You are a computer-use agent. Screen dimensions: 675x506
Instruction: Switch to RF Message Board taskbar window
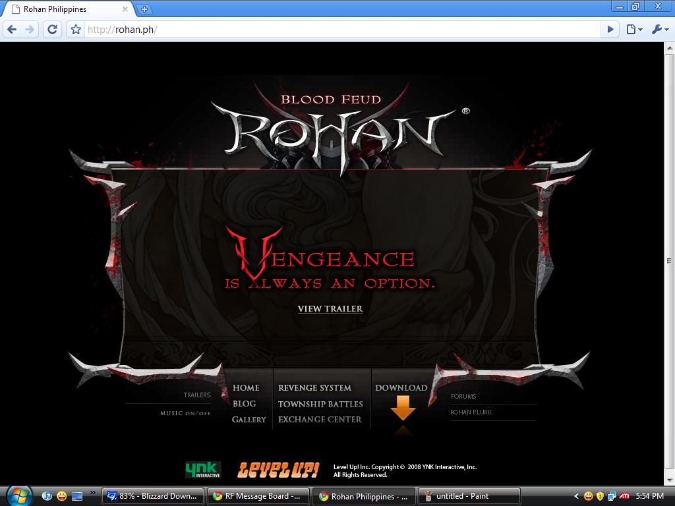[x=258, y=496]
